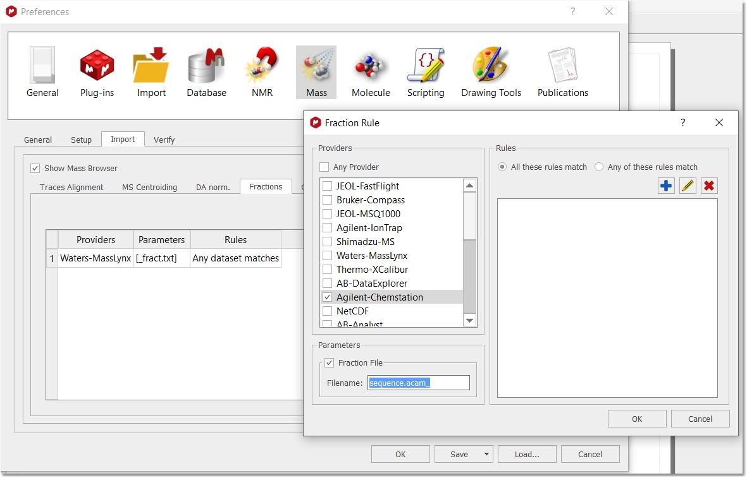Open the Import preferences category icon
The height and width of the screenshot is (478, 747).
(x=152, y=72)
